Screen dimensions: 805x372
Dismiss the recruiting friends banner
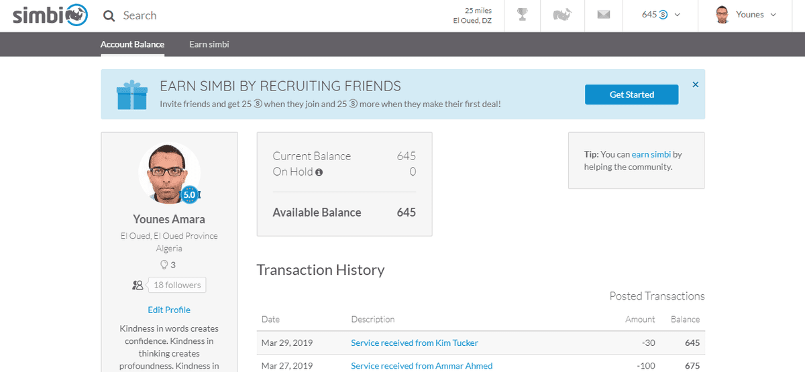pyautogui.click(x=696, y=84)
